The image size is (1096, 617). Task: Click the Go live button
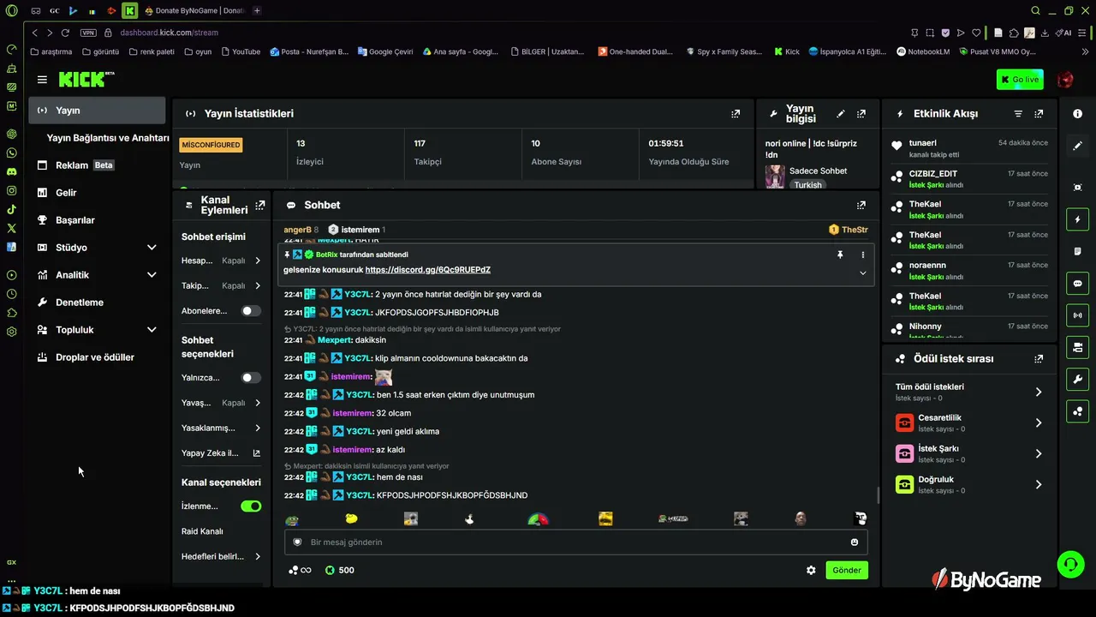(1020, 80)
